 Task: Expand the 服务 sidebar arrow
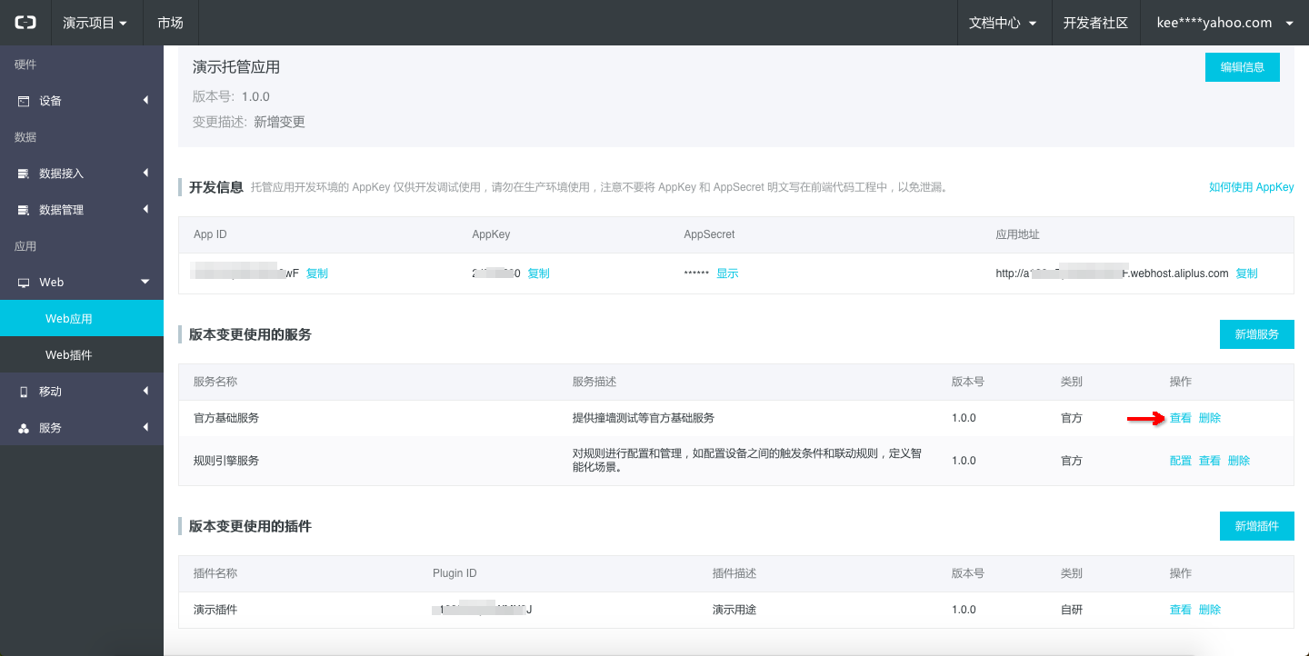(145, 427)
